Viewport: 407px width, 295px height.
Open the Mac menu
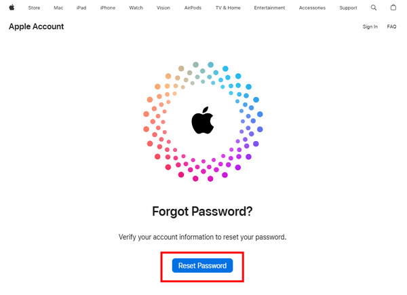point(58,8)
